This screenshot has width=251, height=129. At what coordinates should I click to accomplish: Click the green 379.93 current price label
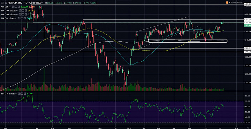tap(248, 25)
